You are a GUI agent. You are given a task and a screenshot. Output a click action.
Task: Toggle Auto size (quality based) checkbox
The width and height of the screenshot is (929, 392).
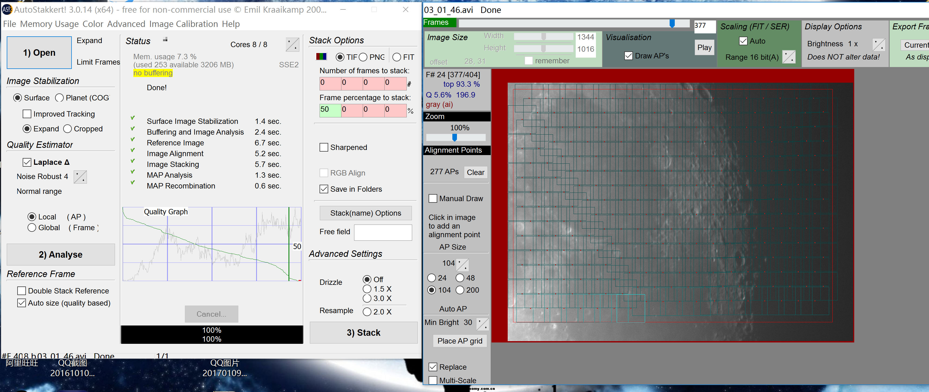[x=22, y=303]
